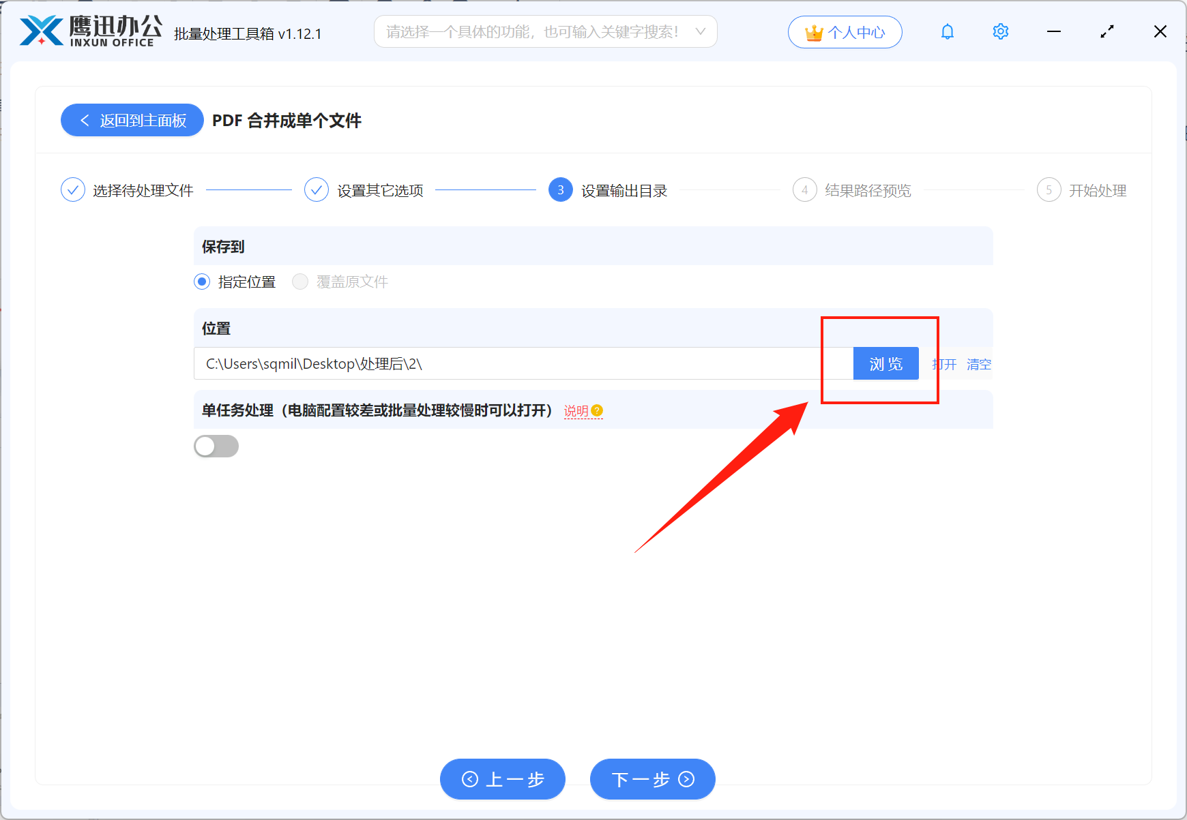Click the question mark icon beside 说明
The height and width of the screenshot is (820, 1187).
point(597,410)
